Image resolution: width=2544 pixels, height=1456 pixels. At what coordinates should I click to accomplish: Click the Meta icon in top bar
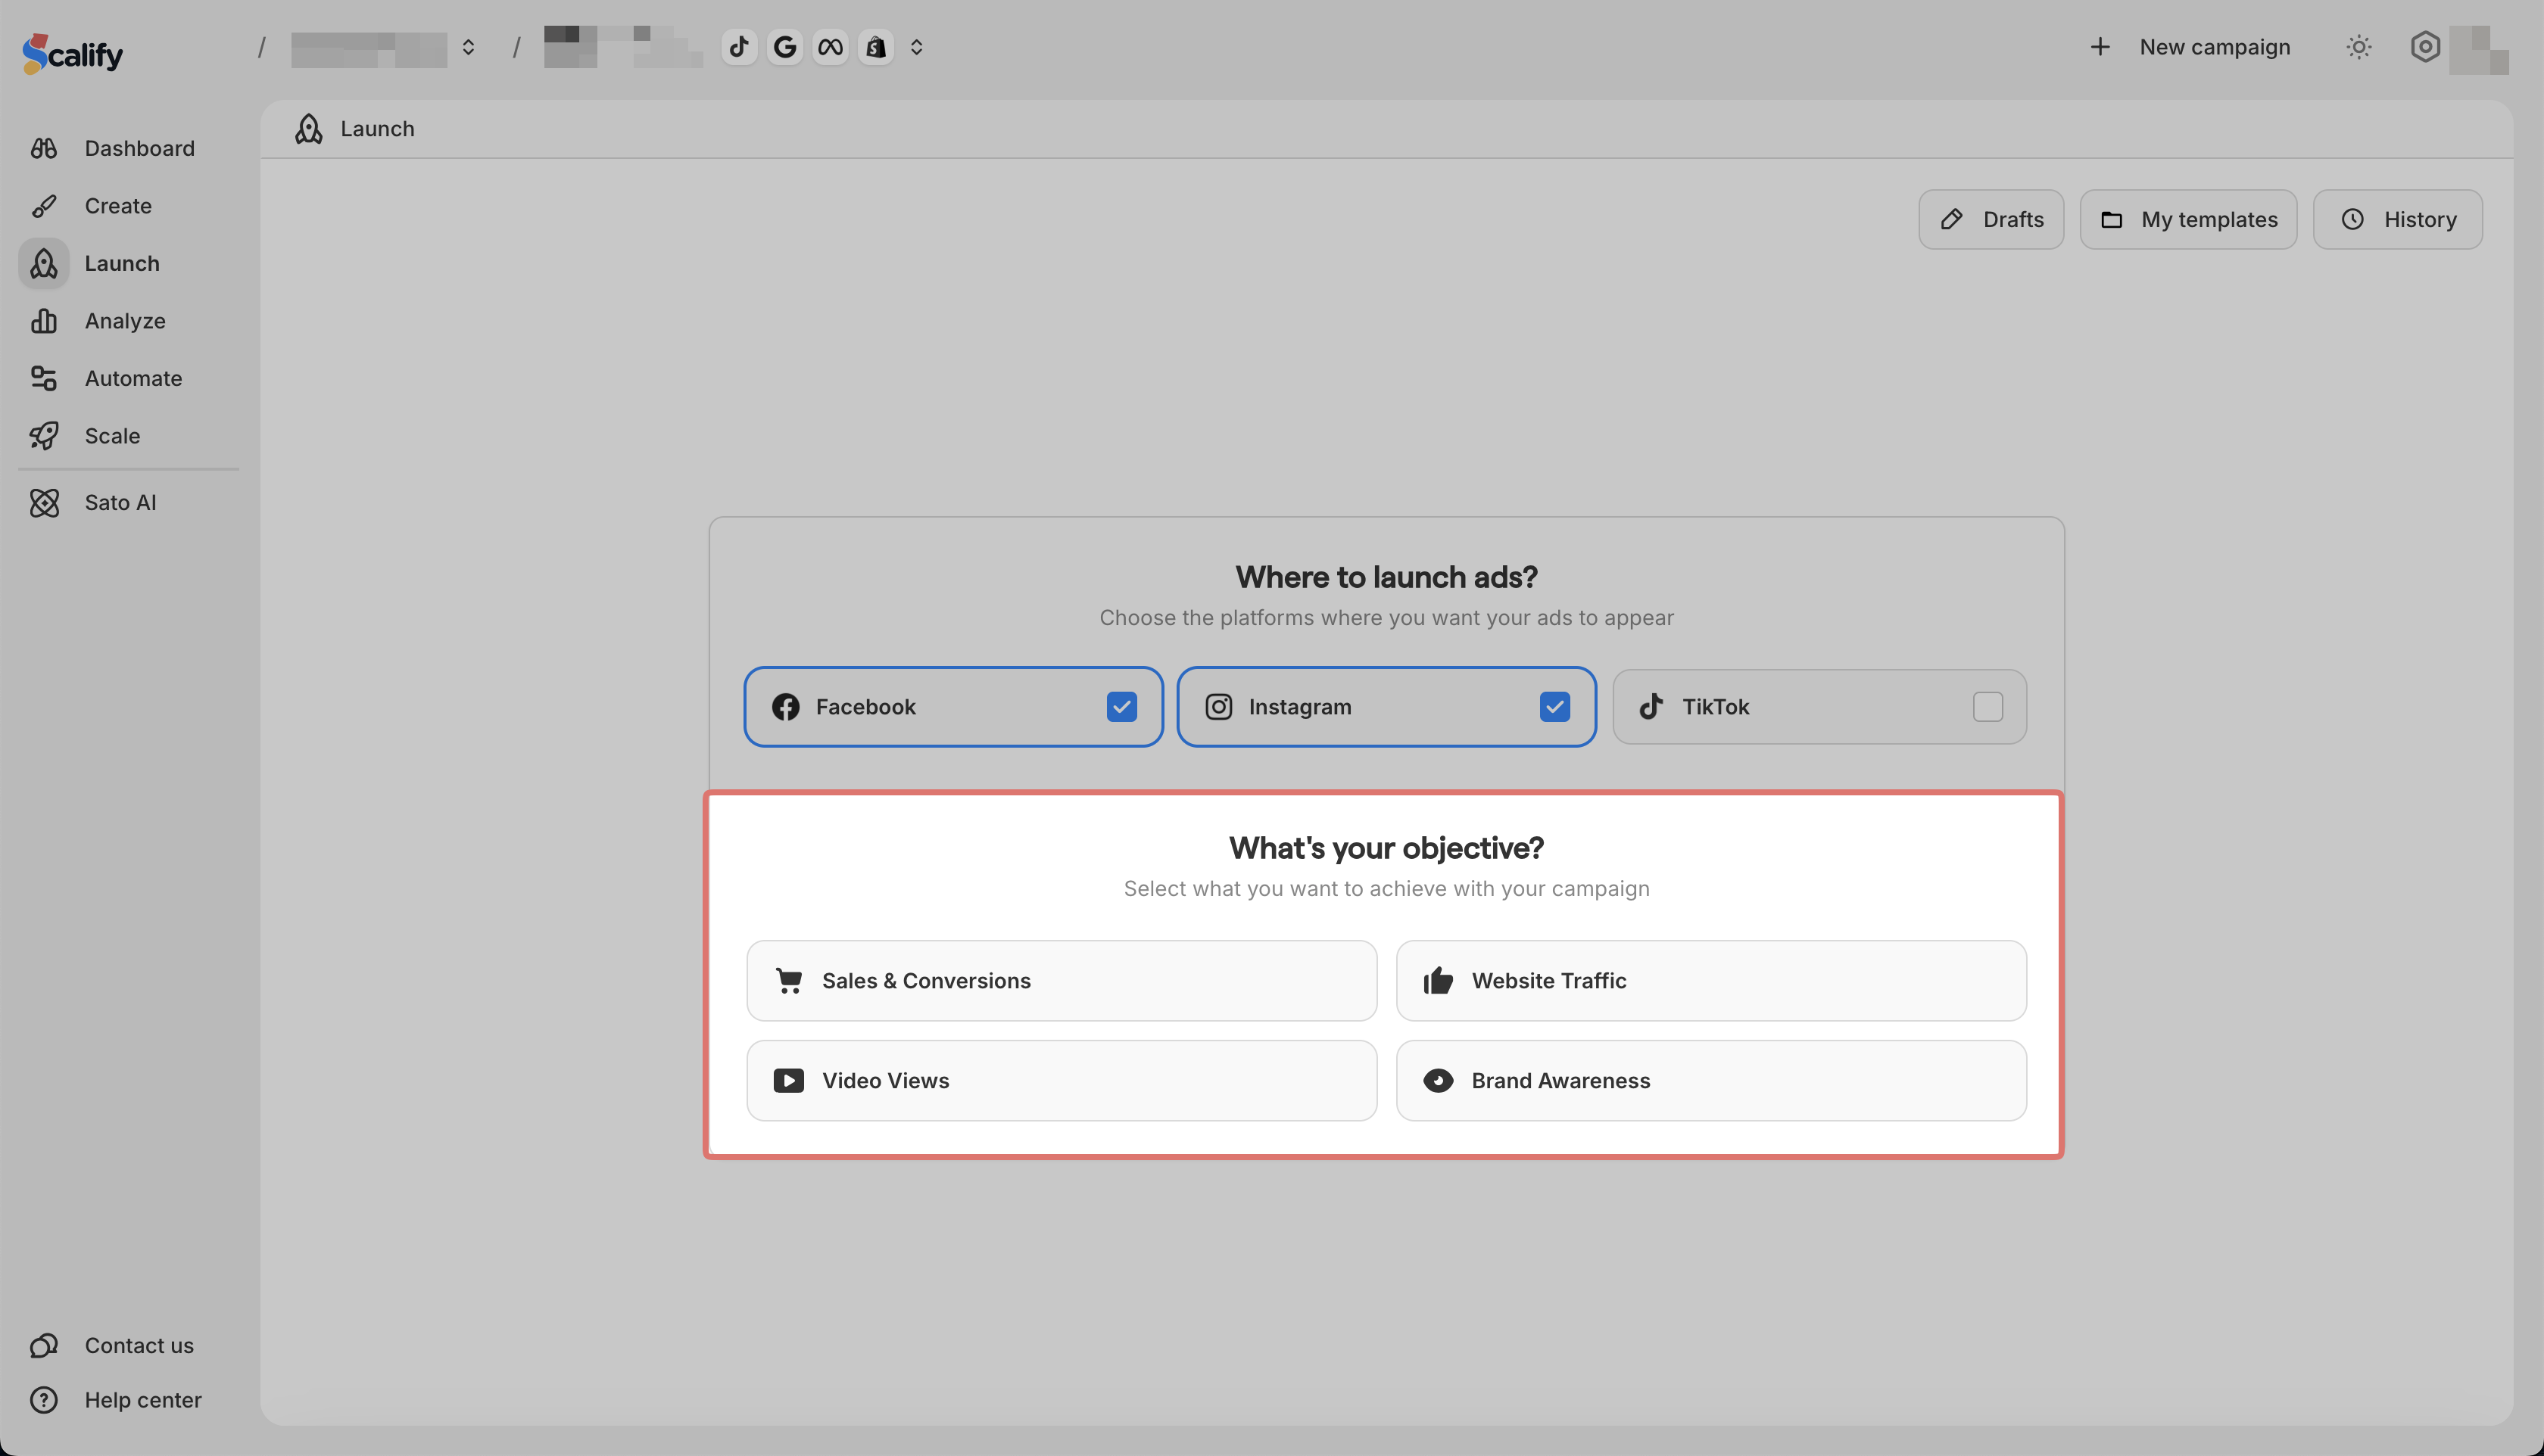(831, 47)
